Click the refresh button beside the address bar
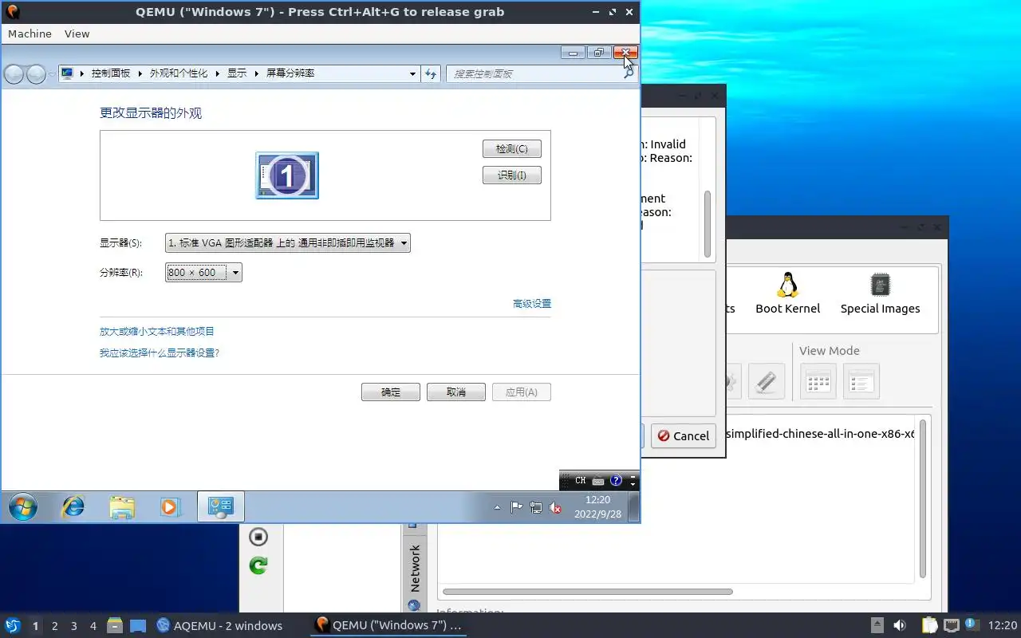1021x638 pixels. [431, 73]
